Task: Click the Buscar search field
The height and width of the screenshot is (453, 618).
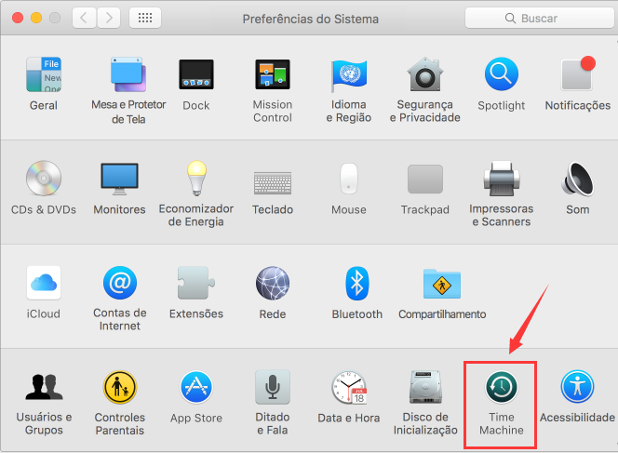Action: 539,18
